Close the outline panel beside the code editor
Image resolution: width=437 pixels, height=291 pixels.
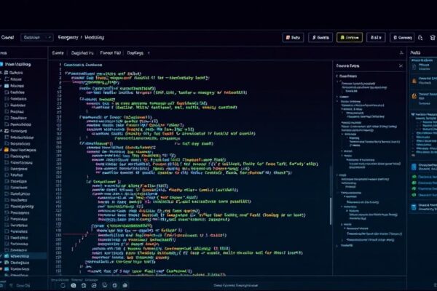[x=401, y=65]
